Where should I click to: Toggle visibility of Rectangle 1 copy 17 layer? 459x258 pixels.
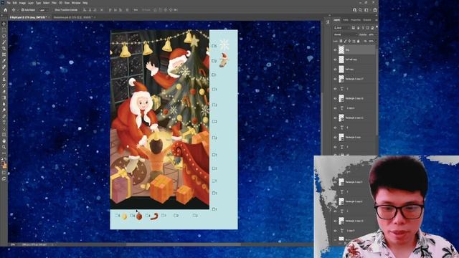click(335, 79)
